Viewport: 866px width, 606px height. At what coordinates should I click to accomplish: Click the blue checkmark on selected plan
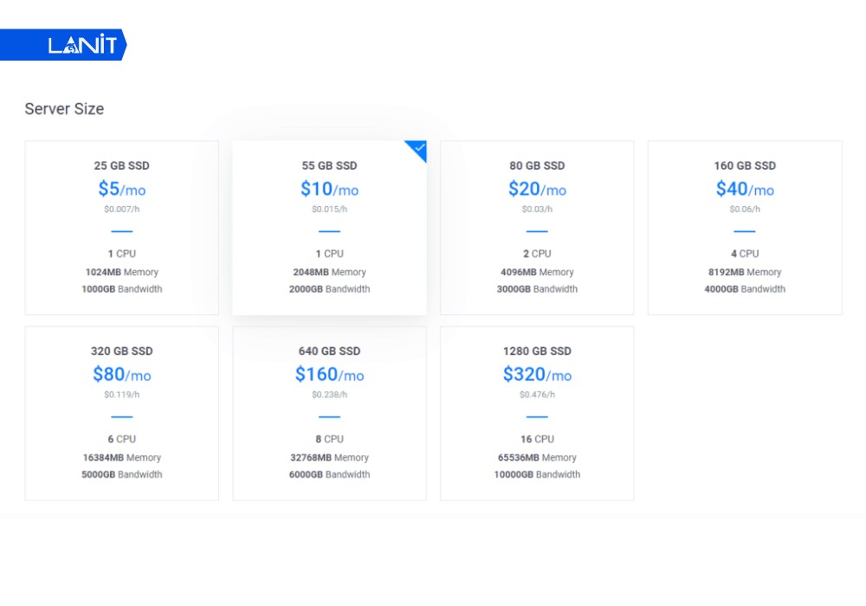click(x=419, y=149)
